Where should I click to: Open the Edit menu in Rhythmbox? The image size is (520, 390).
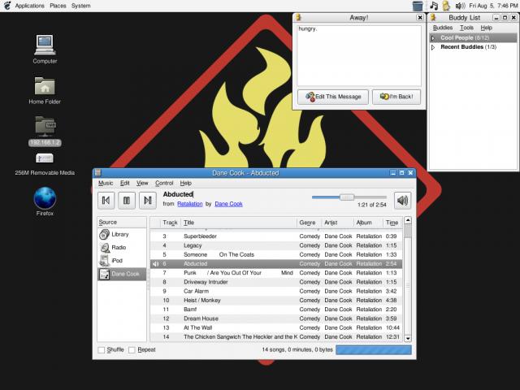(124, 183)
